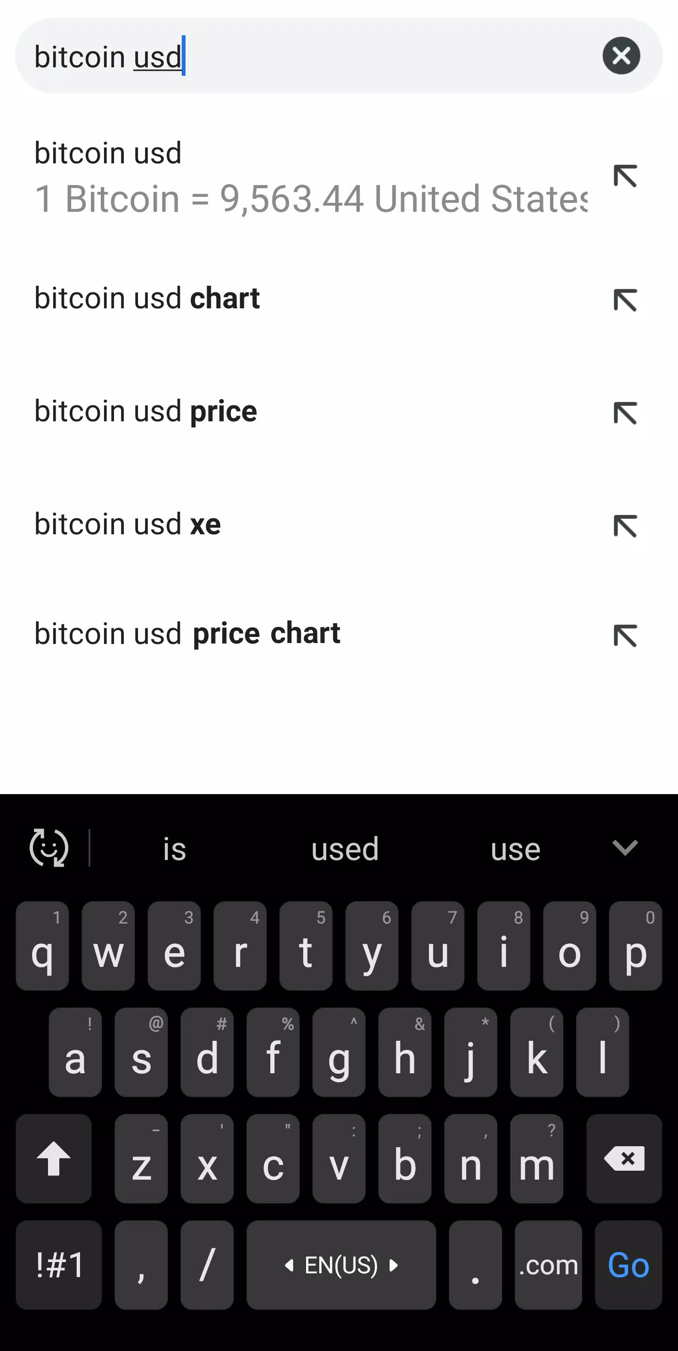The height and width of the screenshot is (1351, 678).
Task: Tap the EN(US) space bar
Action: point(341,1264)
